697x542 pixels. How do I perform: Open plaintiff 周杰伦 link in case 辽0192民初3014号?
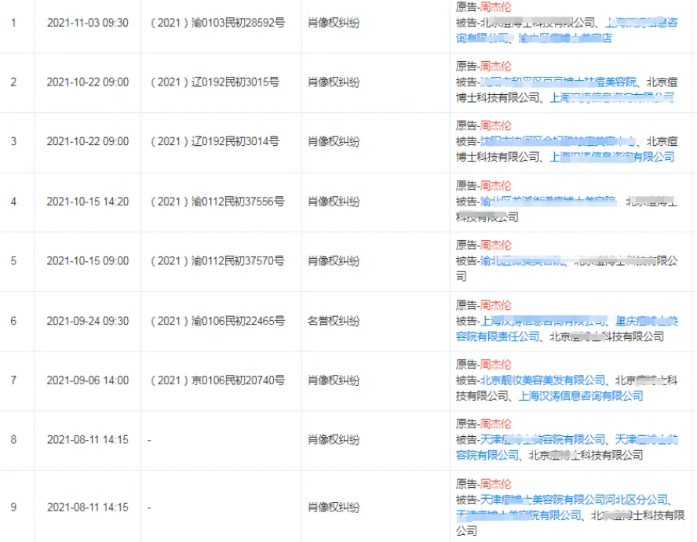pyautogui.click(x=495, y=125)
